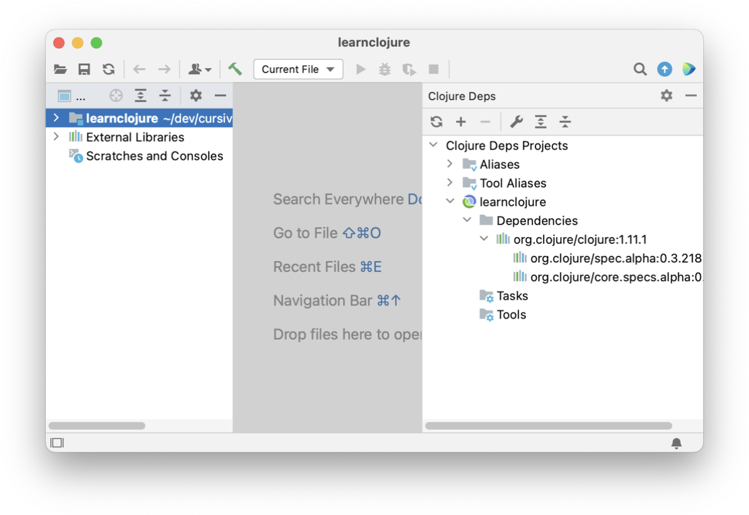Viewport: 749px width, 515px height.
Task: Remove project with the minus icon in Clojure Deps
Action: 485,121
